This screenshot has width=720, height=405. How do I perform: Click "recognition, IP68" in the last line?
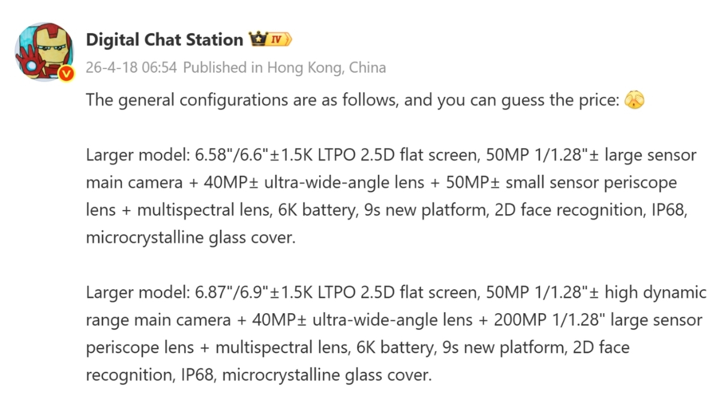click(130, 376)
